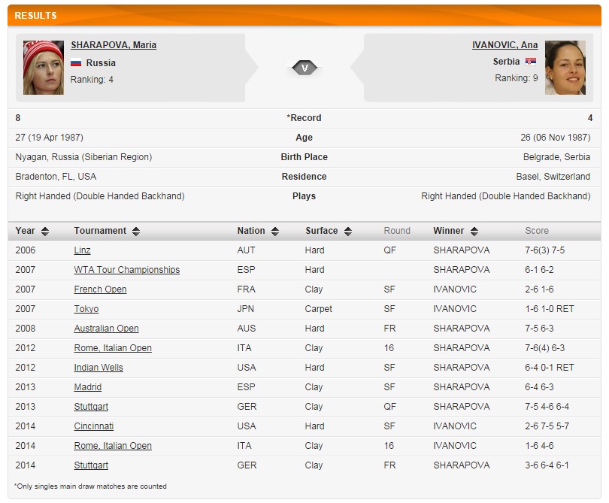Select Carpet surface in Tokyo row
The height and width of the screenshot is (503, 609).
[319, 309]
